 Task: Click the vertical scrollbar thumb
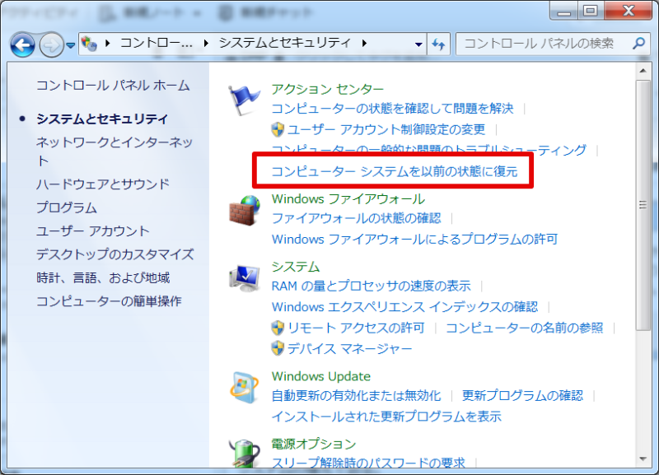coord(643,205)
